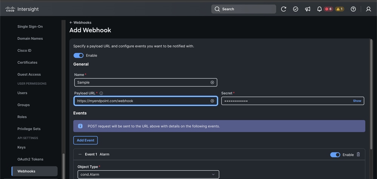The height and width of the screenshot is (179, 377).
Task: Open the announcements megaphone icon
Action: 308,9
